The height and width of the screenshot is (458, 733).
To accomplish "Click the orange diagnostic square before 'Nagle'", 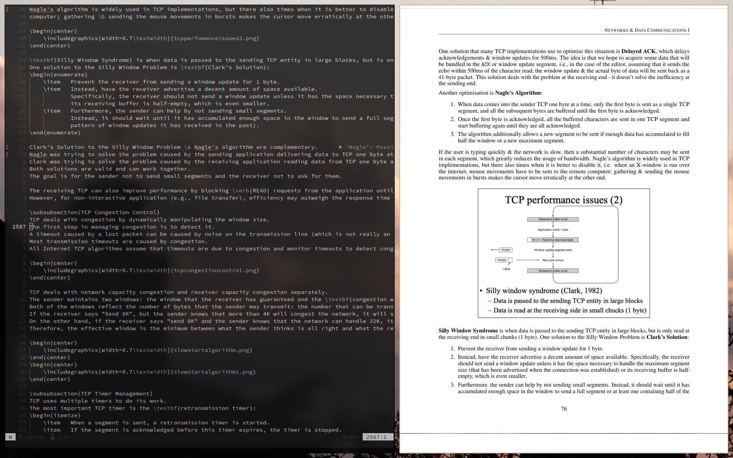I will click(340, 147).
